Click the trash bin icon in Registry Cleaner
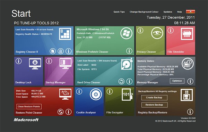The height and width of the screenshot is (132, 208). point(61,51)
